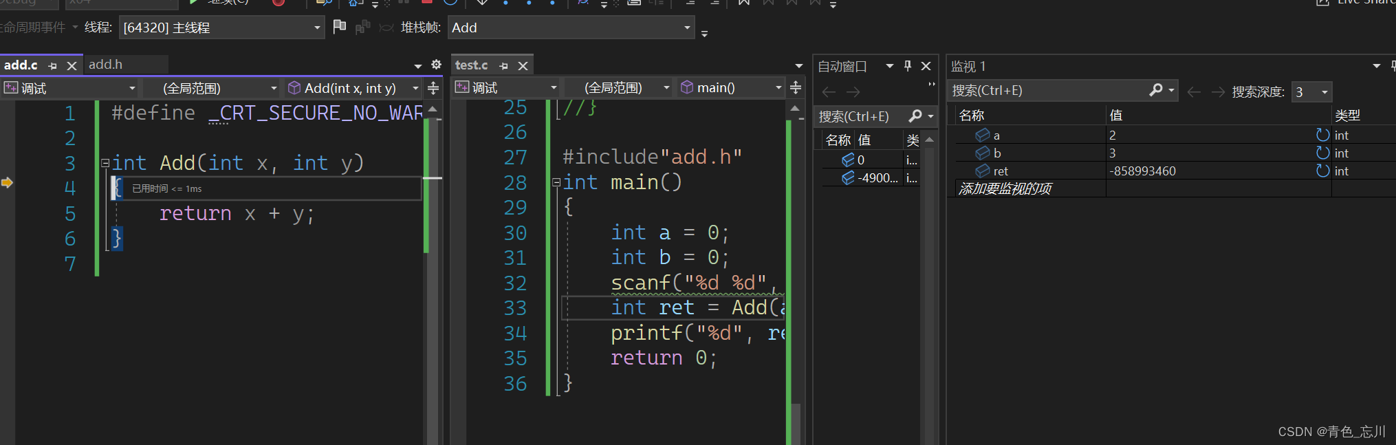Toggle pin on the add.c tab
This screenshot has width=1396, height=445.
[53, 66]
